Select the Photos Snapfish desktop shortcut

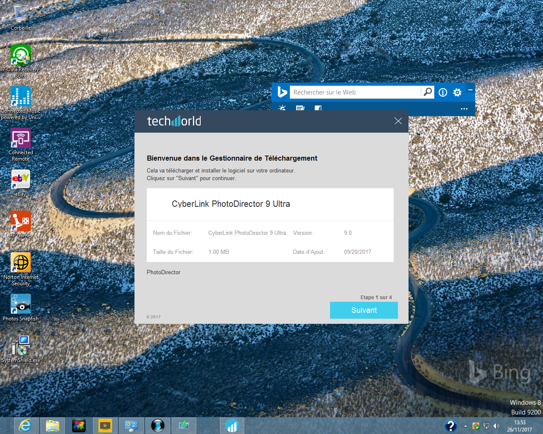click(20, 308)
